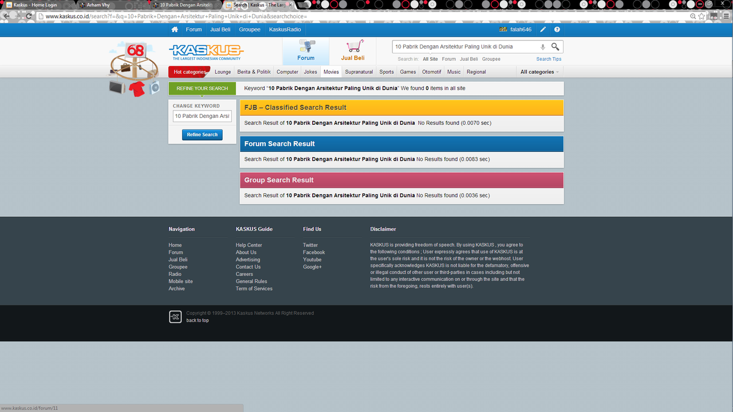Open footer Careers link
Screen dimensions: 733x412
tap(245, 274)
